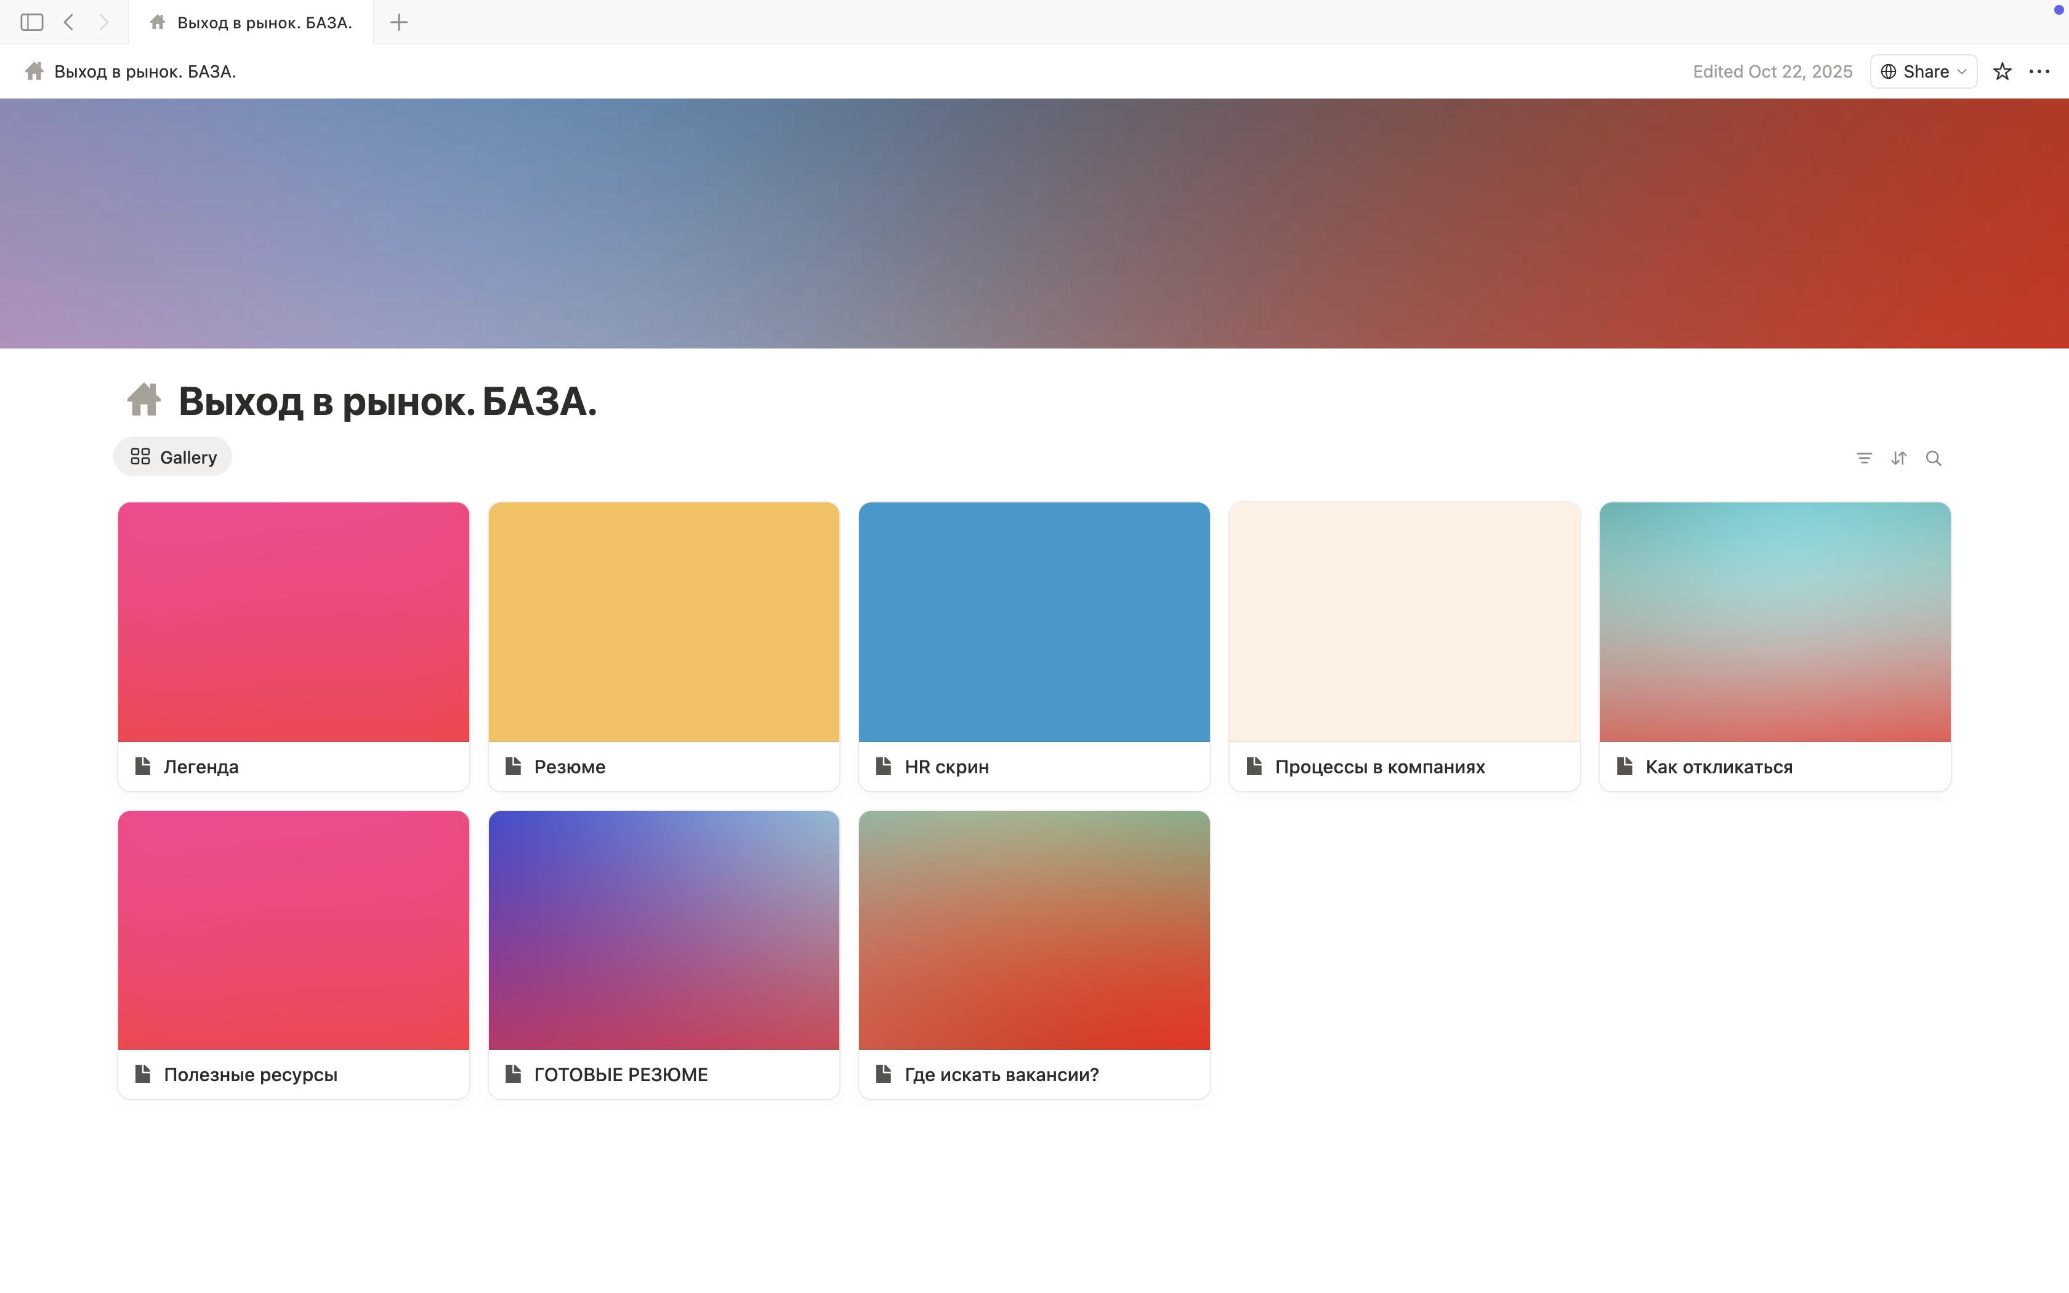
Task: Open the database search icon
Action: coord(1933,458)
